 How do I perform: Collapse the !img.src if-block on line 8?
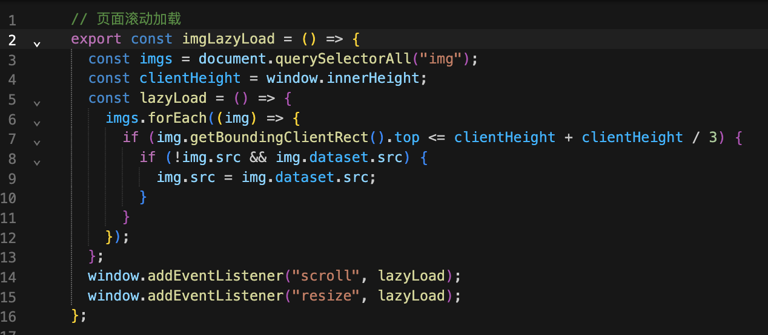(37, 163)
